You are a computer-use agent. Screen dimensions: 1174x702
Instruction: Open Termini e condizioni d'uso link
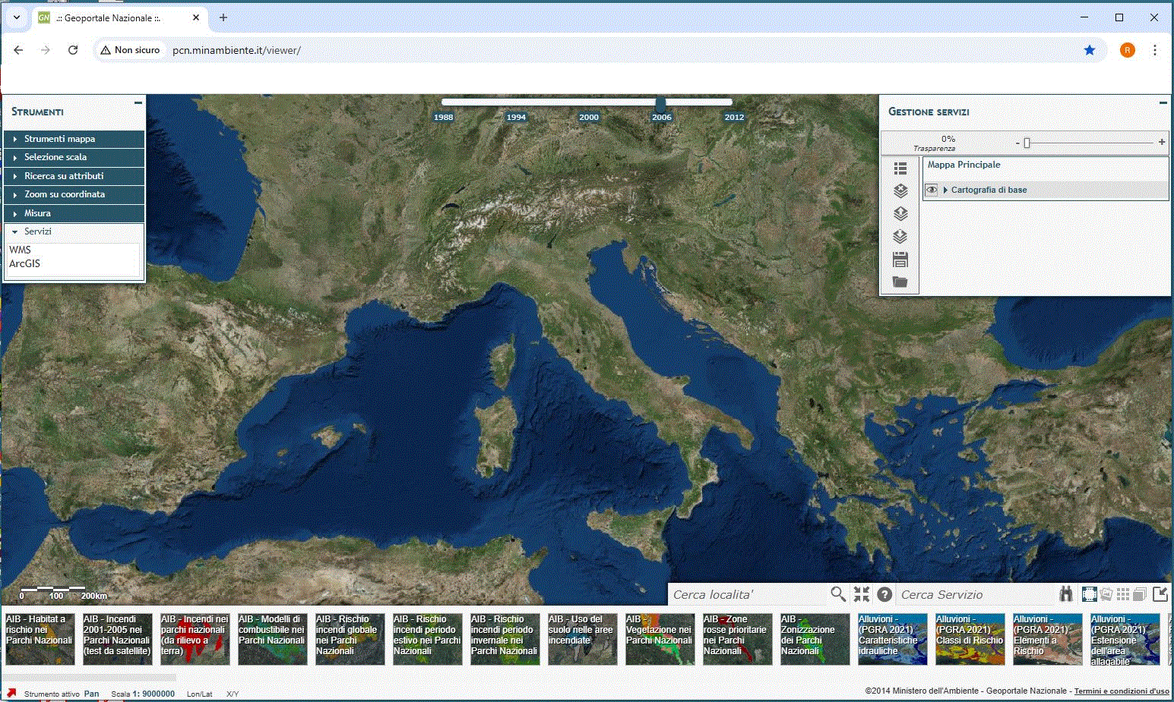(1121, 691)
